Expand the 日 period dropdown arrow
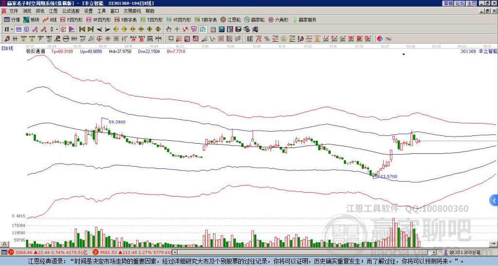Screen dimensions: 498x266 pos(12,30)
